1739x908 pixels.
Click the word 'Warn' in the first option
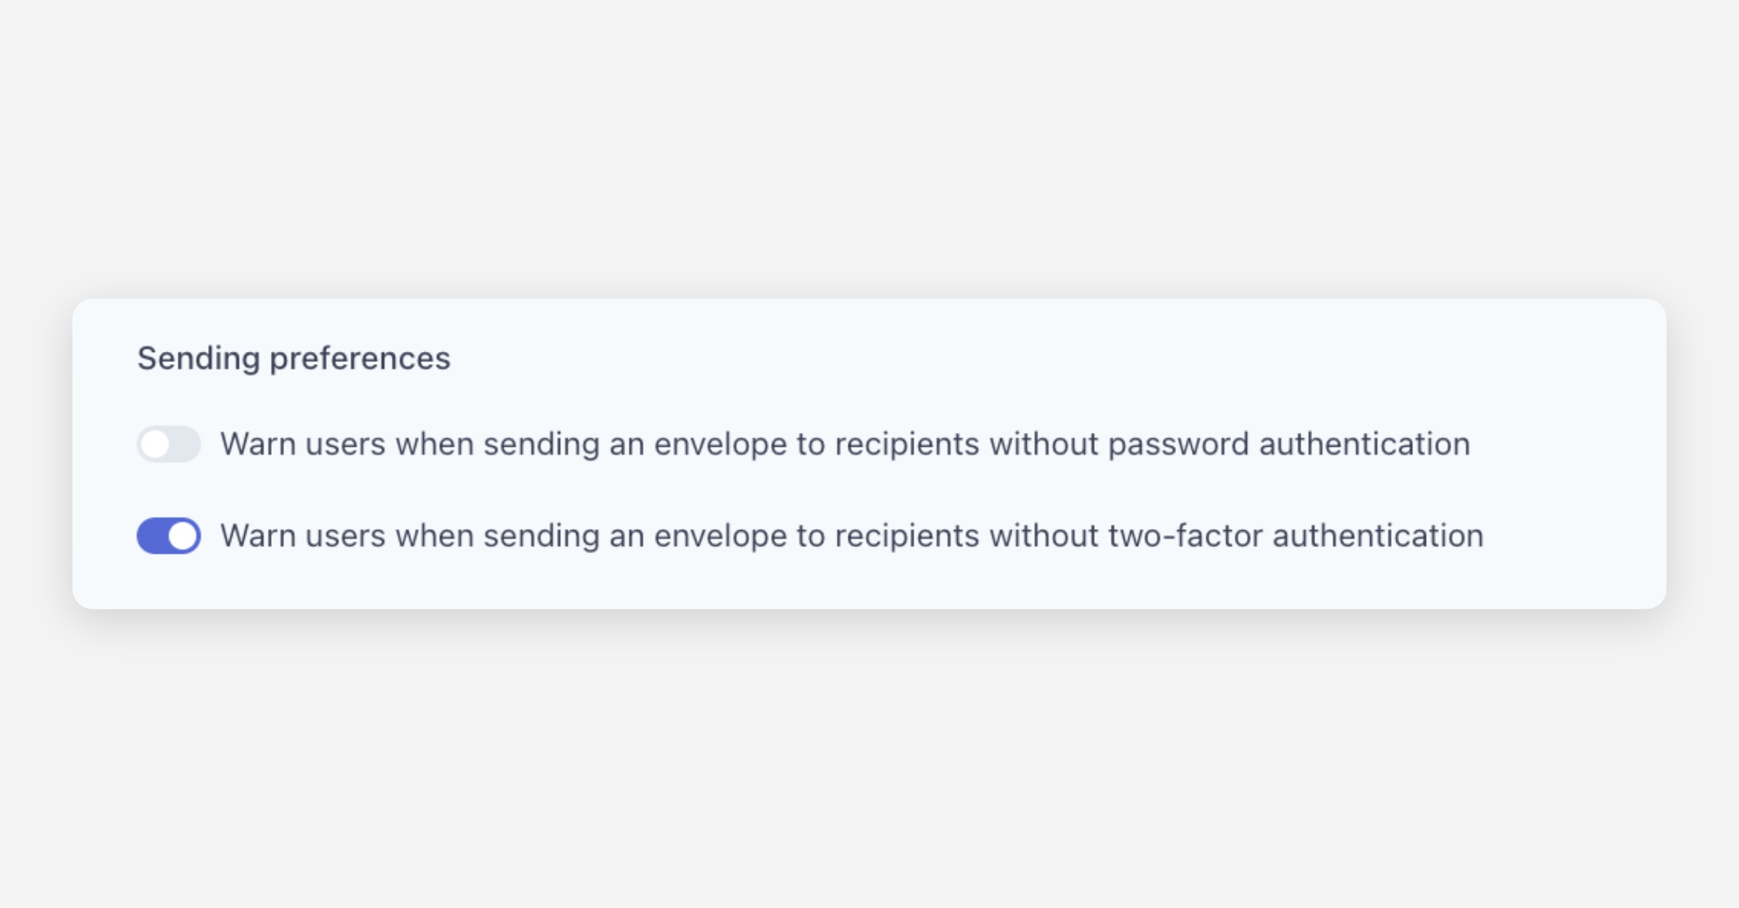coord(258,444)
